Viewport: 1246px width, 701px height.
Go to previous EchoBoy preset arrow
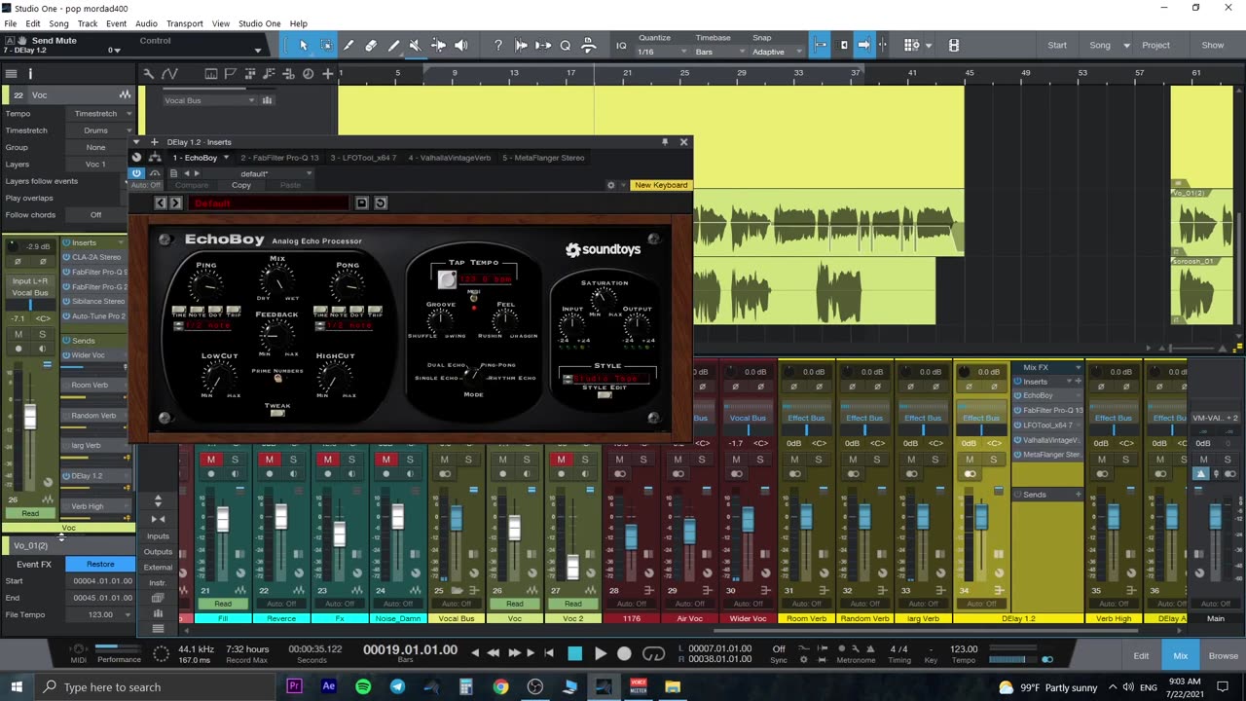click(x=161, y=203)
